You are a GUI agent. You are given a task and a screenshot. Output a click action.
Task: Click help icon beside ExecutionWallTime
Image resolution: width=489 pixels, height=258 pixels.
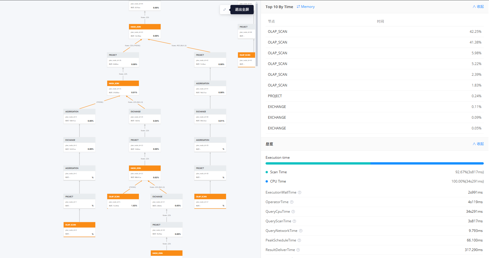[x=300, y=193]
